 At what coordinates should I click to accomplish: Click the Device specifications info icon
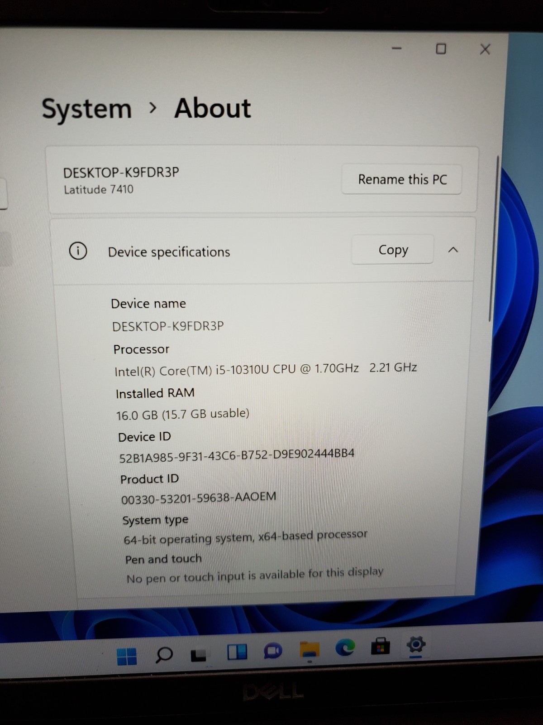pos(78,251)
